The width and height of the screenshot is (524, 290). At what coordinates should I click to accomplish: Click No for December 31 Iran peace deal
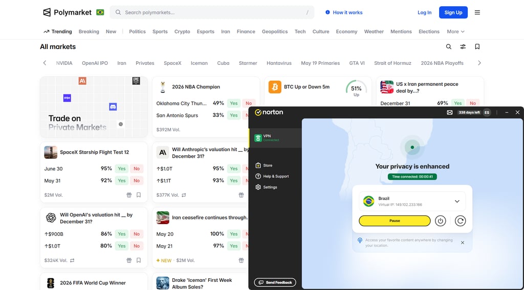tap(472, 103)
